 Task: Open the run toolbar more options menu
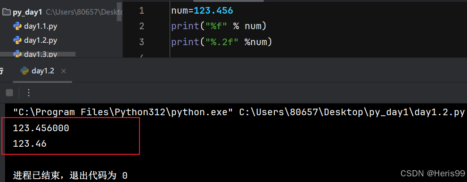29,93
